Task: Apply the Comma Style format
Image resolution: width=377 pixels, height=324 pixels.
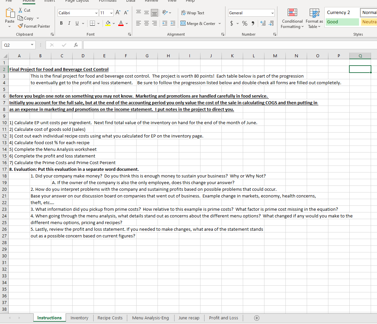Action: (253, 23)
